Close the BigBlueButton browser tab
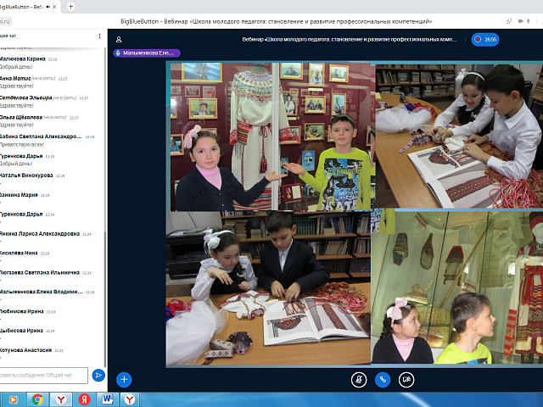This screenshot has width=543, height=407. click(x=54, y=7)
